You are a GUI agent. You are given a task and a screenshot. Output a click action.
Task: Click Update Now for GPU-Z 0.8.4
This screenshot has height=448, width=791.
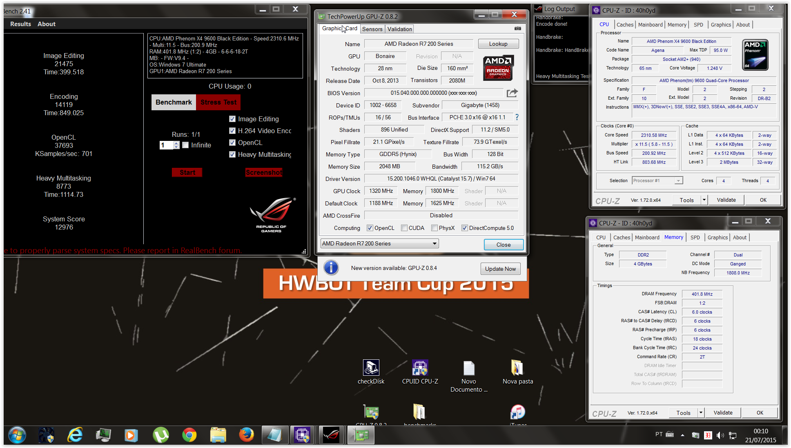pyautogui.click(x=500, y=268)
